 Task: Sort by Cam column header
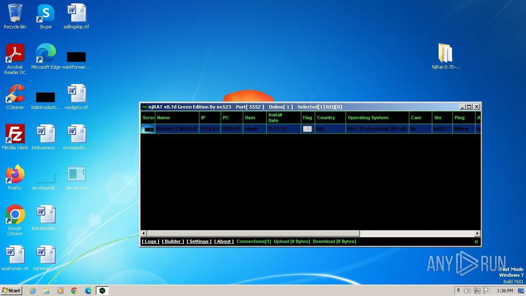(x=420, y=118)
